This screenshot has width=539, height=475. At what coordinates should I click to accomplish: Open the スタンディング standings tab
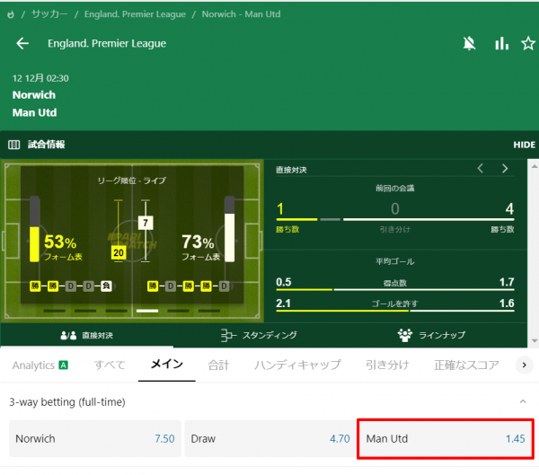(x=259, y=335)
